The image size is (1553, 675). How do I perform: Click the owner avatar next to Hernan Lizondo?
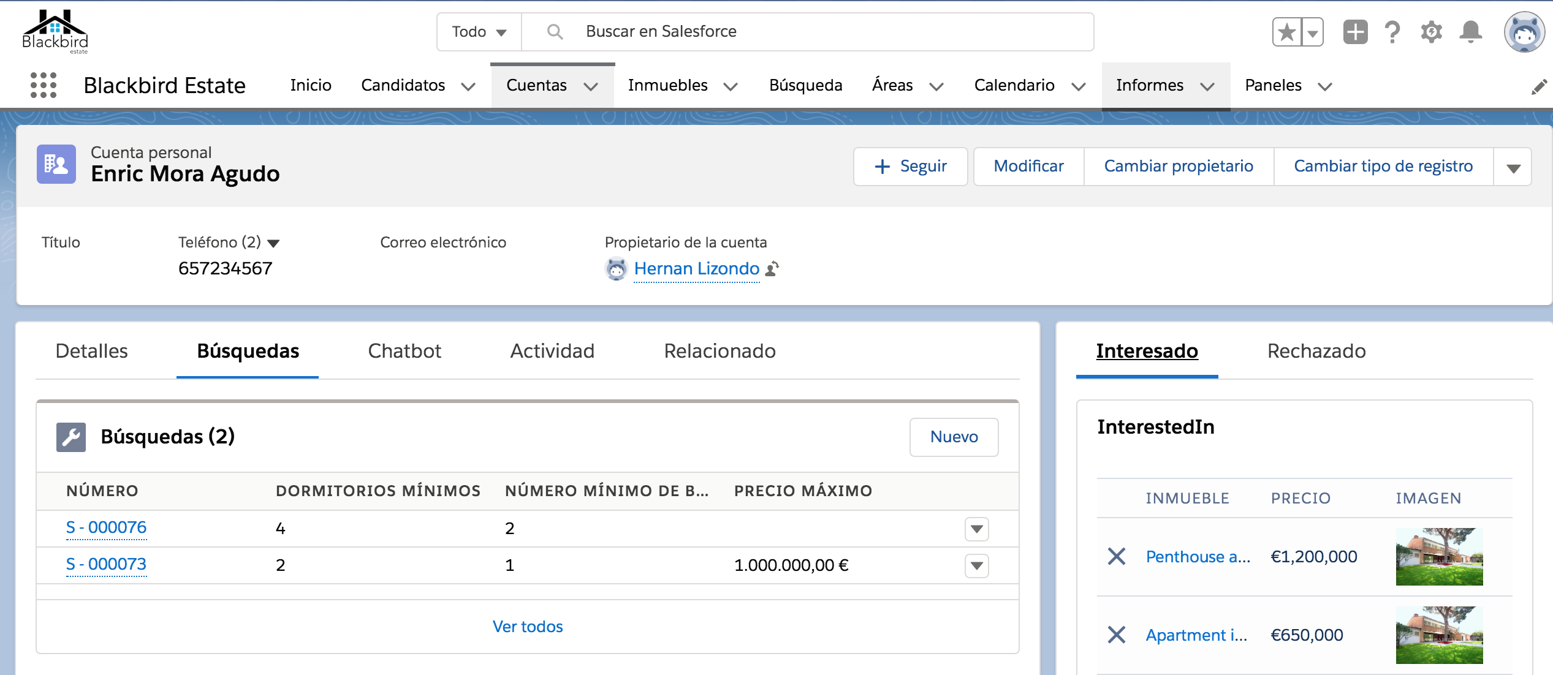click(x=617, y=268)
